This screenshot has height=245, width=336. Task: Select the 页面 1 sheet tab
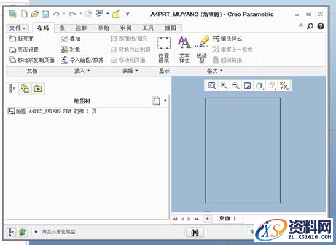(x=227, y=219)
